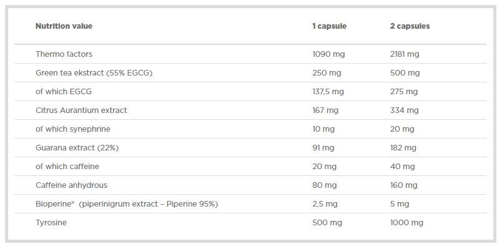Select the Bioperine piperinigrum extract label

[127, 204]
